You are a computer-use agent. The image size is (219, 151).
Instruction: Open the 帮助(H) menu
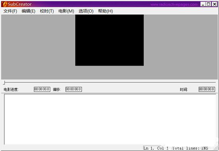(x=106, y=11)
